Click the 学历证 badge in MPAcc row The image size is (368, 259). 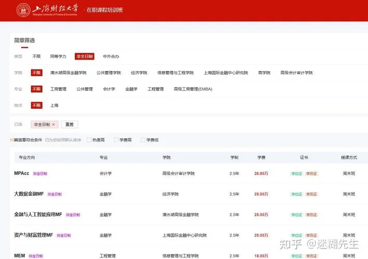311,174
